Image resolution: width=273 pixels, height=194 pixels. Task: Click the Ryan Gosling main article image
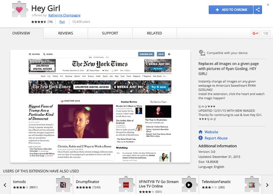(85, 121)
